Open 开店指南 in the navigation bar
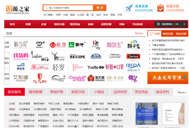The height and width of the screenshot is (128, 189). click(x=137, y=24)
